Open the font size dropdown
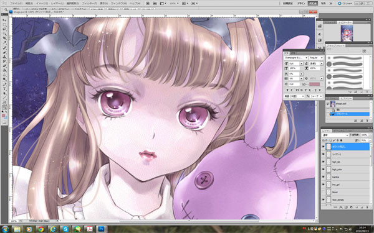 [301, 64]
